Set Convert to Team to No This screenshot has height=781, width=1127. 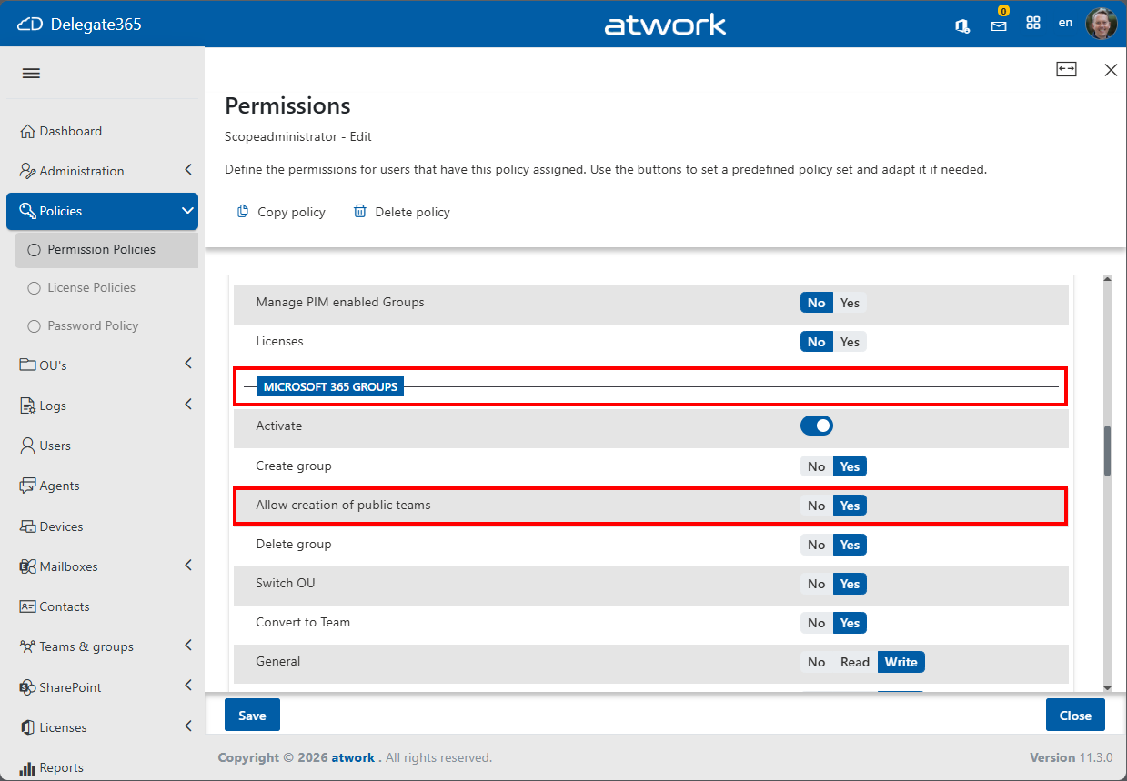(817, 623)
